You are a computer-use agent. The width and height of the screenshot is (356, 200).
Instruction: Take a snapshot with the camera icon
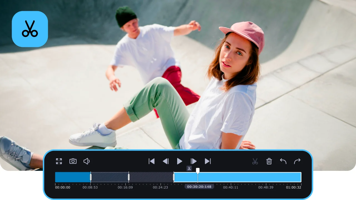click(73, 161)
